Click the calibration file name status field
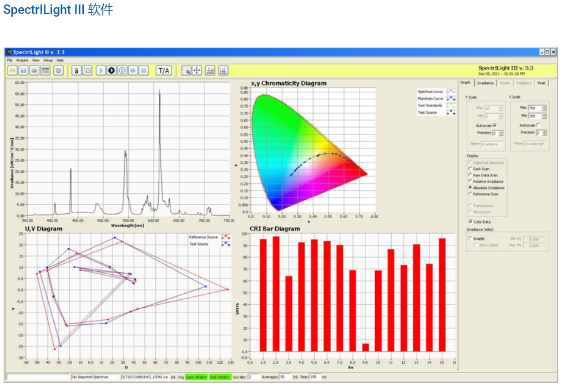567x387 pixels. coord(145,377)
